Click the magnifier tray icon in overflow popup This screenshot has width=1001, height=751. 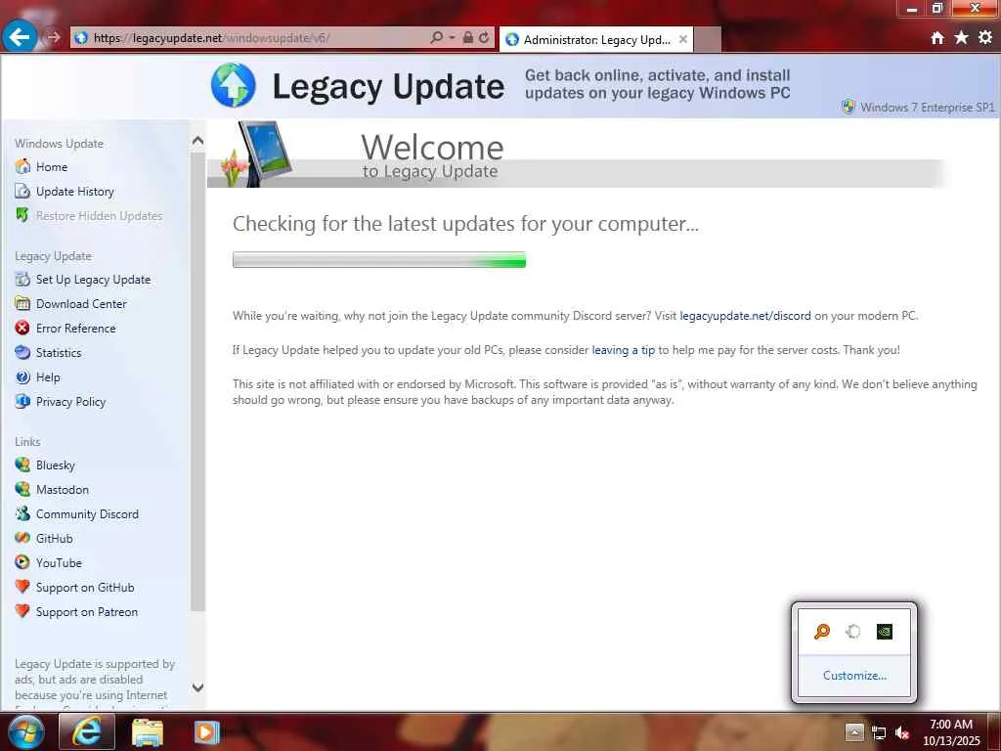coord(822,632)
